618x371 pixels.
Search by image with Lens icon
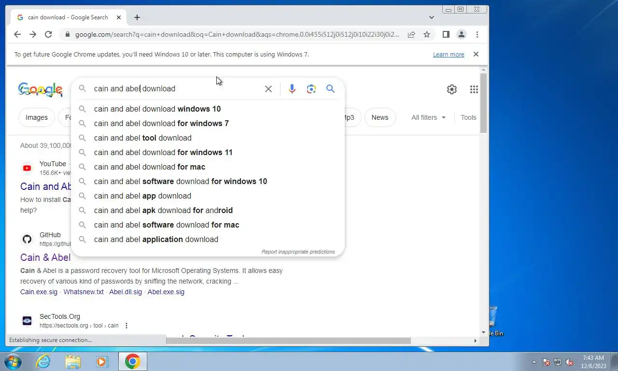pos(311,89)
